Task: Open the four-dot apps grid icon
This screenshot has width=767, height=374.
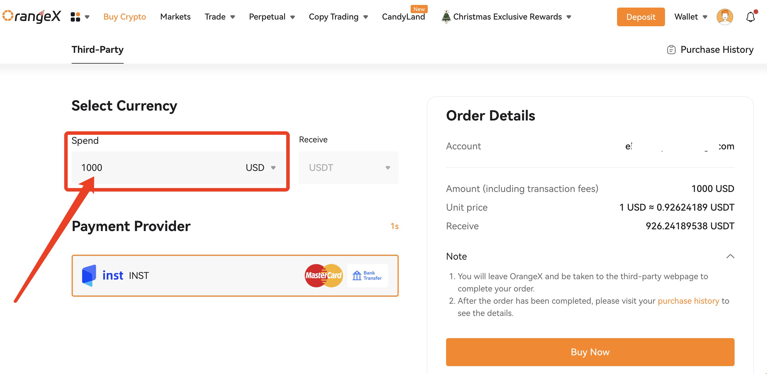Action: coord(75,17)
